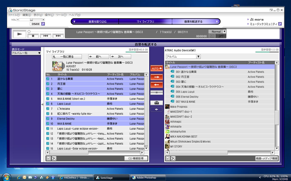Click the music note icon for device track 005 Lapis Lazuli
This screenshot has width=291, height=181.
[x=172, y=91]
